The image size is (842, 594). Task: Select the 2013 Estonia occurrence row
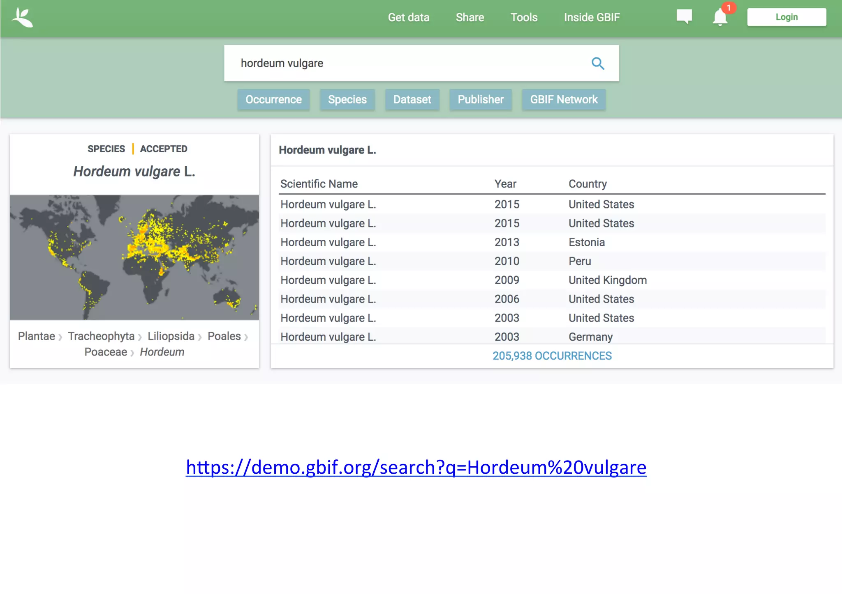552,242
